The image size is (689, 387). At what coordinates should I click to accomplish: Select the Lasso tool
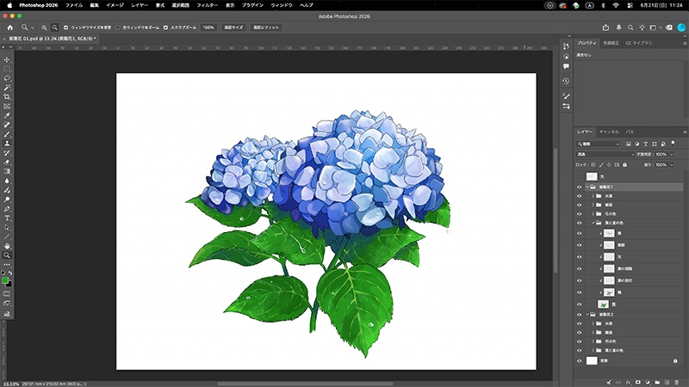click(7, 78)
